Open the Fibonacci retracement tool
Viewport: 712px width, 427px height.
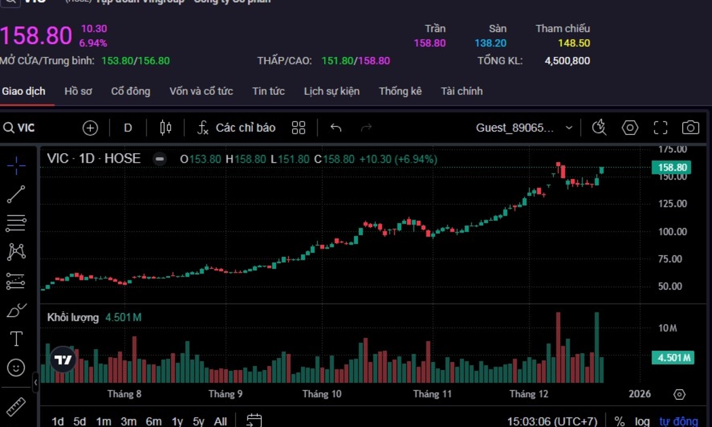[x=16, y=223]
